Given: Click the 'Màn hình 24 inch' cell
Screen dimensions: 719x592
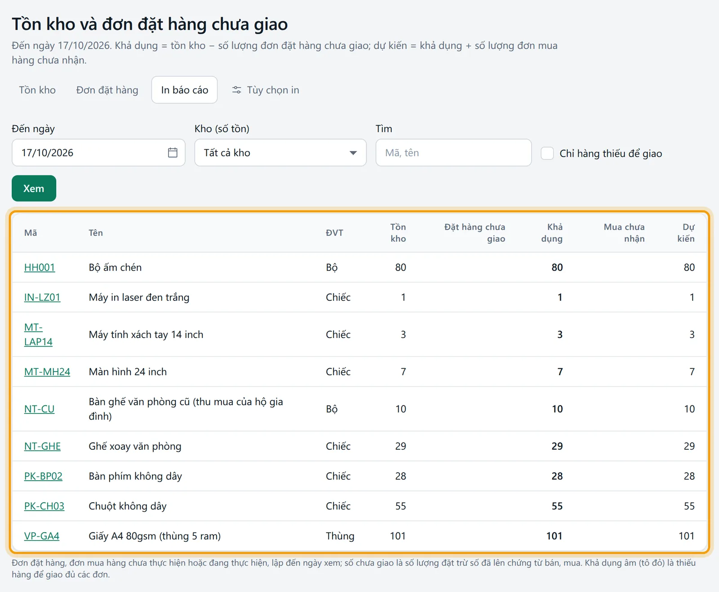Looking at the screenshot, I should click(x=128, y=372).
